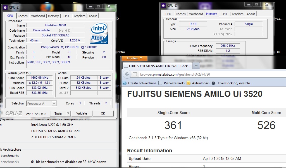Click the Upload Date April 21 2015 12:05 AM
Image resolution: width=286 pixels, height=168 pixels.
[x=222, y=158]
